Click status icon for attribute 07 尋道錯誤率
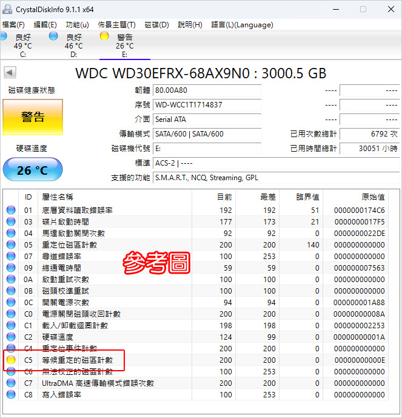Image resolution: width=402 pixels, height=418 pixels. tap(11, 256)
